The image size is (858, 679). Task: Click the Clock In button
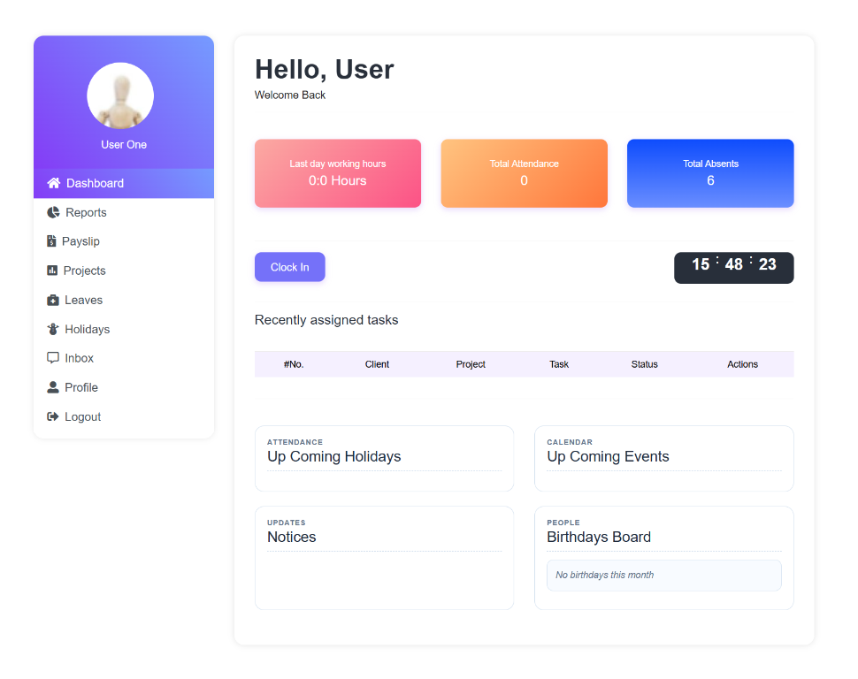click(289, 267)
